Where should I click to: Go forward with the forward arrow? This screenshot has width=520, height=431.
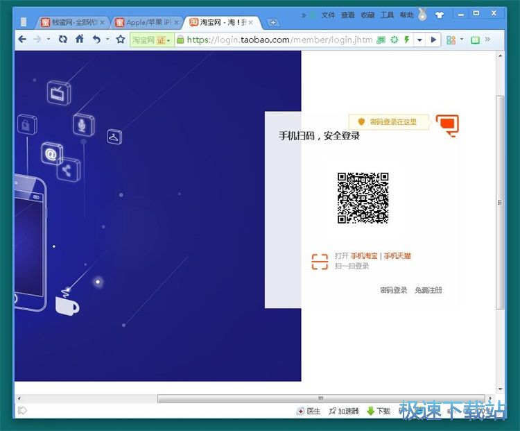(x=37, y=40)
